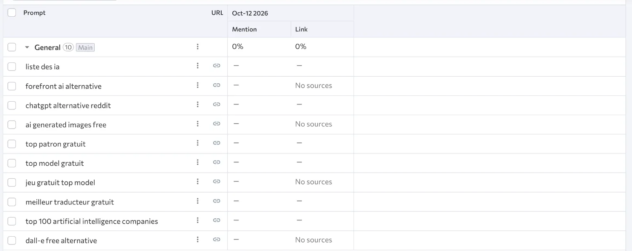Click the Prompt column header
632x251 pixels.
pyautogui.click(x=34, y=13)
